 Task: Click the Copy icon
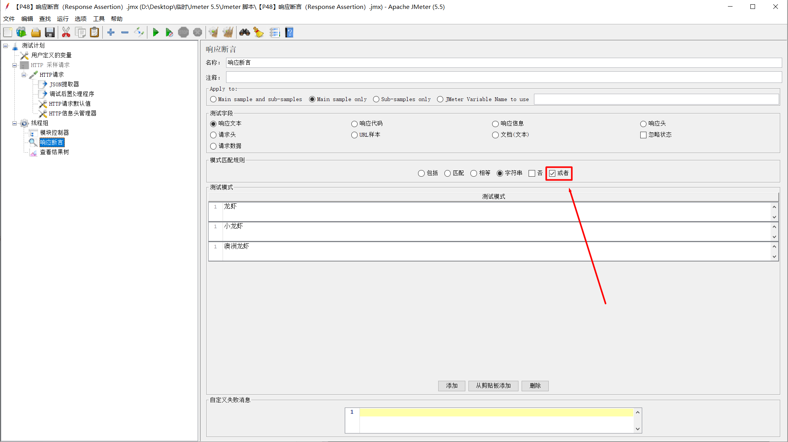click(81, 33)
